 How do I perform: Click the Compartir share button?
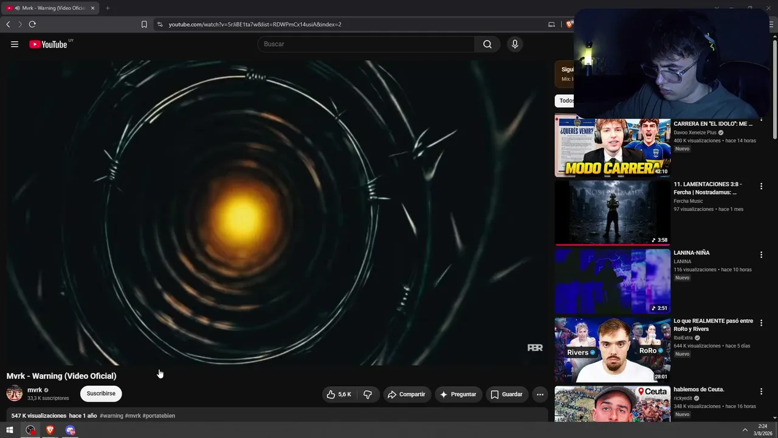tap(407, 394)
